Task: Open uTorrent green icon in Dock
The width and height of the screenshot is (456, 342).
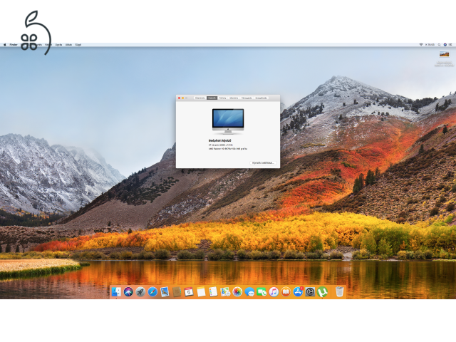Action: pos(322,291)
